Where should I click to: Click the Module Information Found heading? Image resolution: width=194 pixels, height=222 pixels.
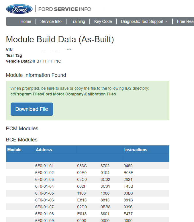point(36,75)
